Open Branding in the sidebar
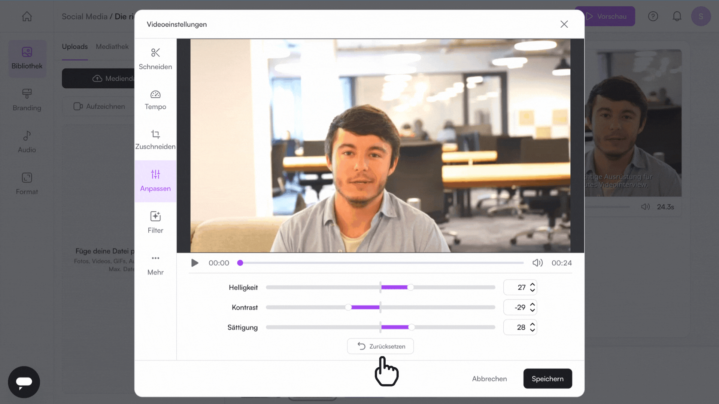Screen dimensions: 719x404 (27, 100)
